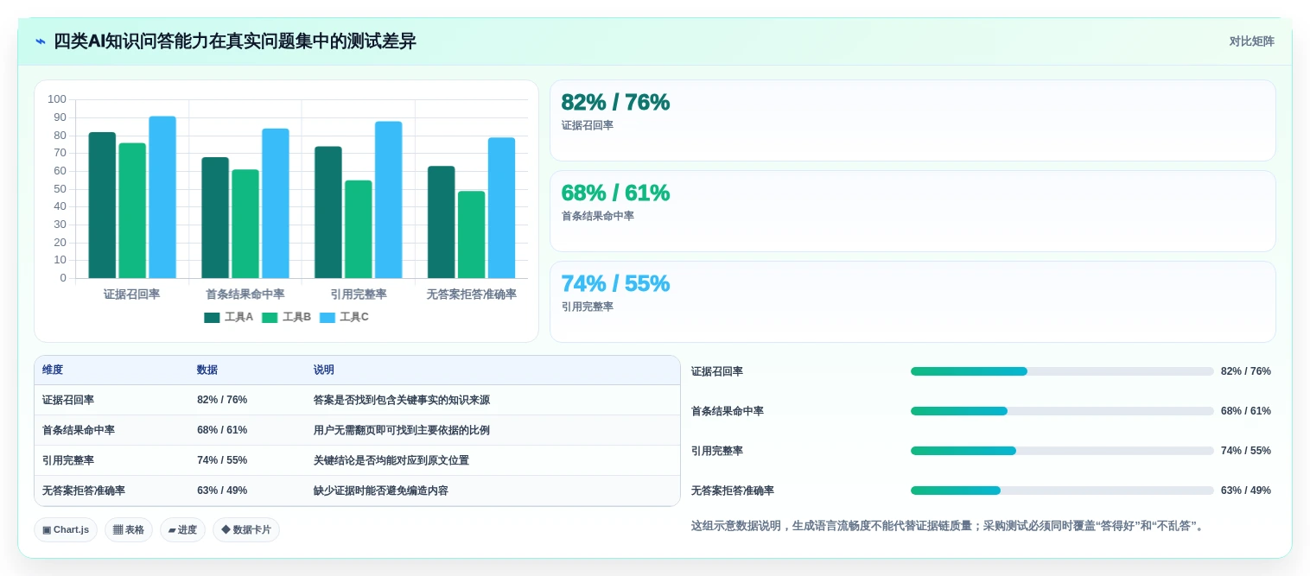Click the 工具C bar for 无答案拒答准确率
This screenshot has width=1310, height=576.
(x=501, y=207)
